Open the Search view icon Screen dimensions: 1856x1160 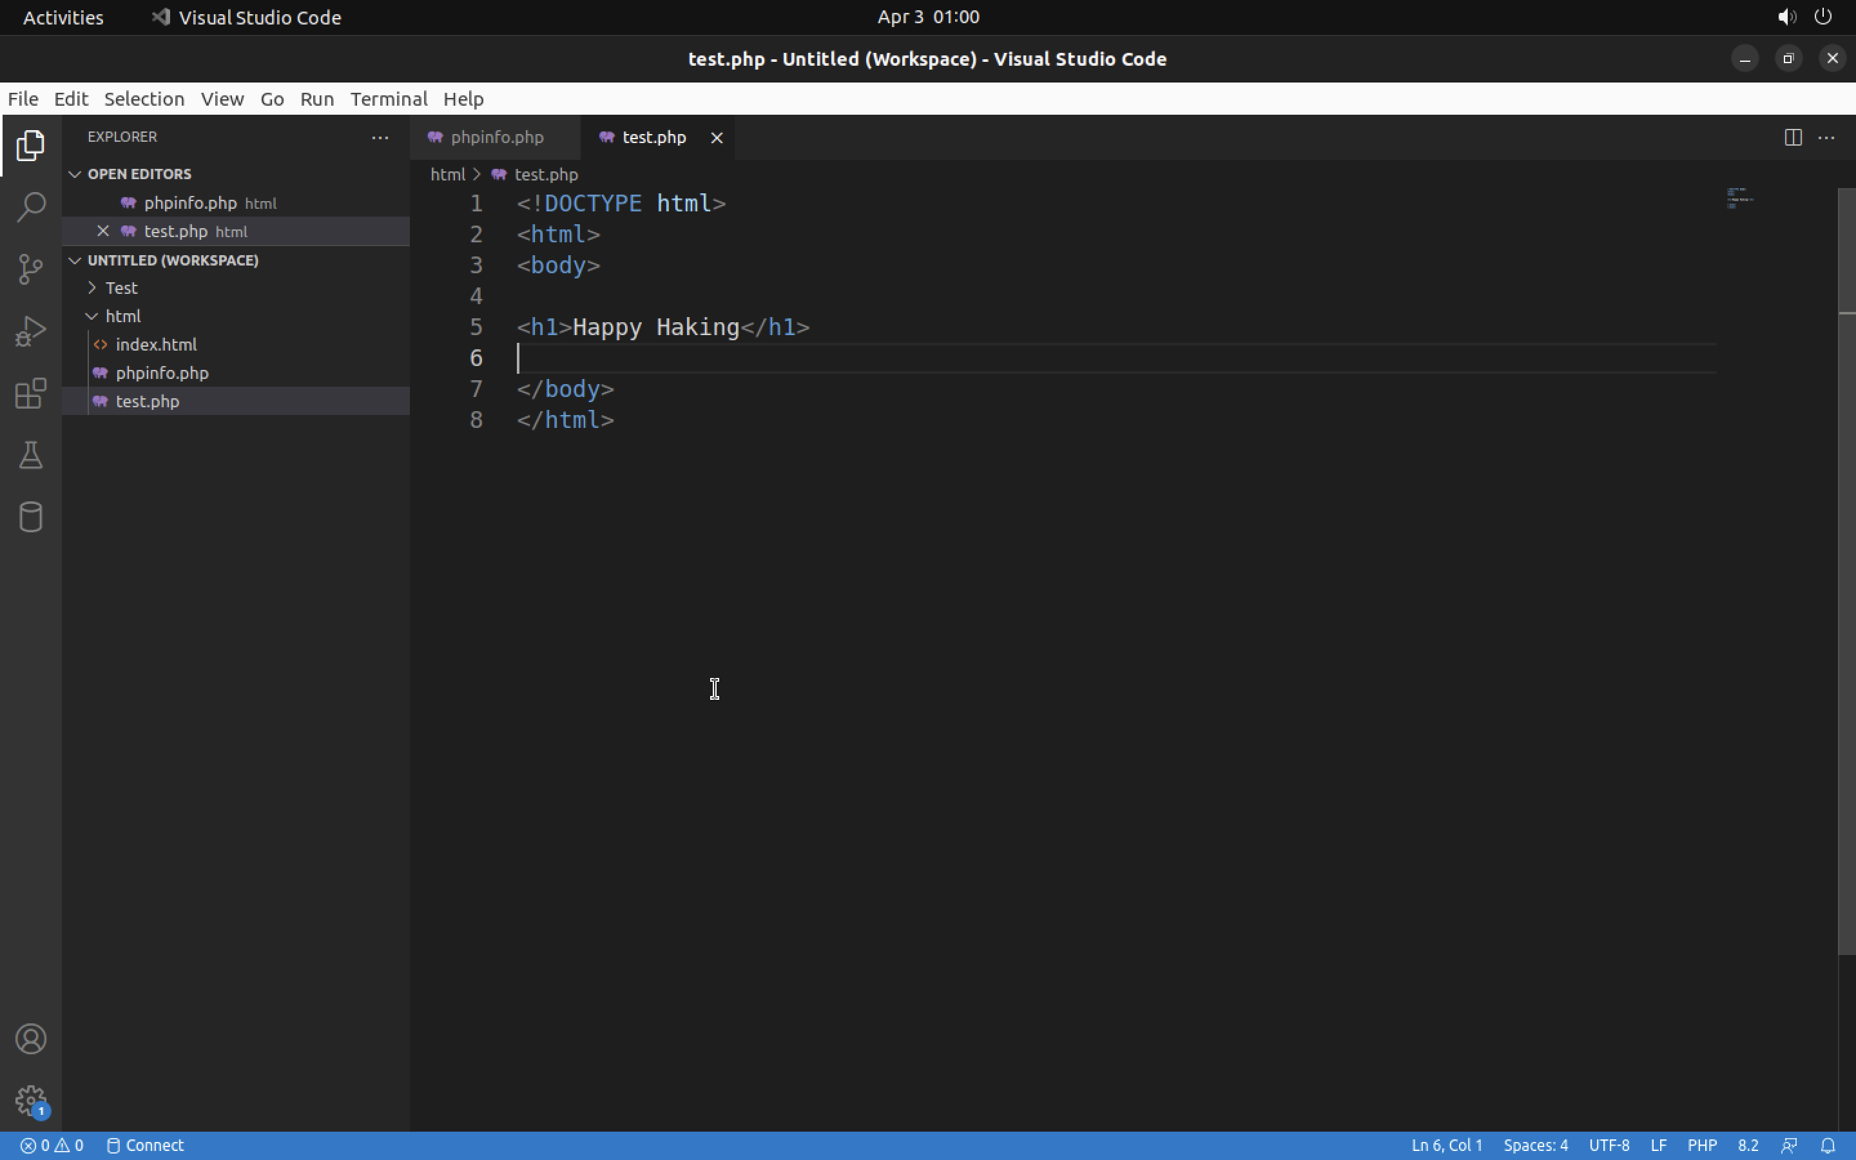coord(31,207)
